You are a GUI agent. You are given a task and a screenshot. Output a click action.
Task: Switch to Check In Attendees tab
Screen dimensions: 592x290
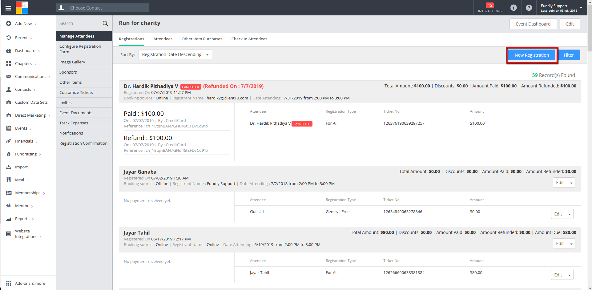coord(249,39)
